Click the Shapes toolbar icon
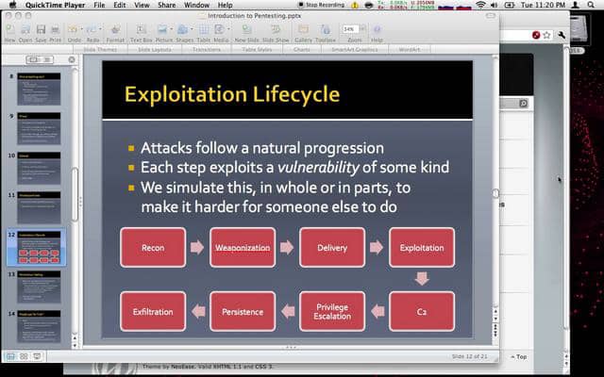 click(183, 29)
